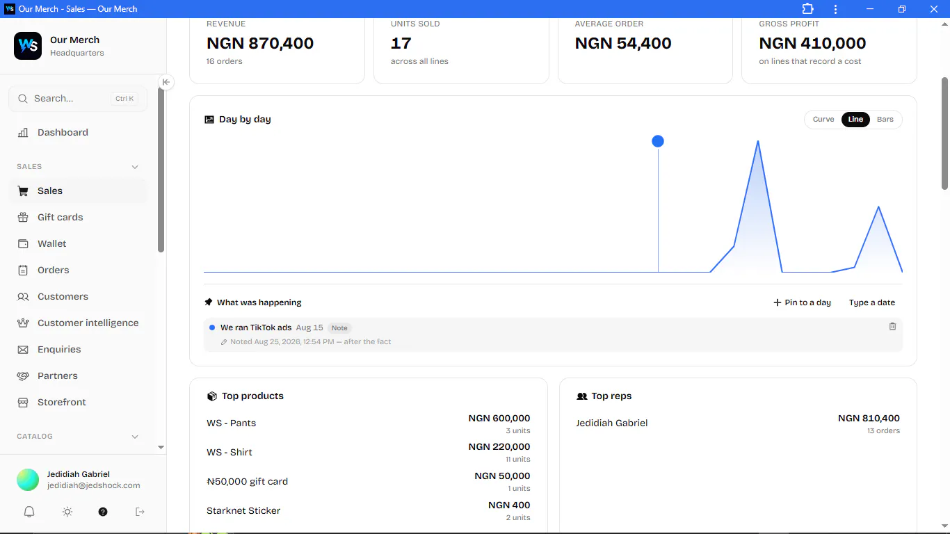The image size is (950, 534).
Task: Click the Customer intelligence crown icon
Action: pos(23,323)
